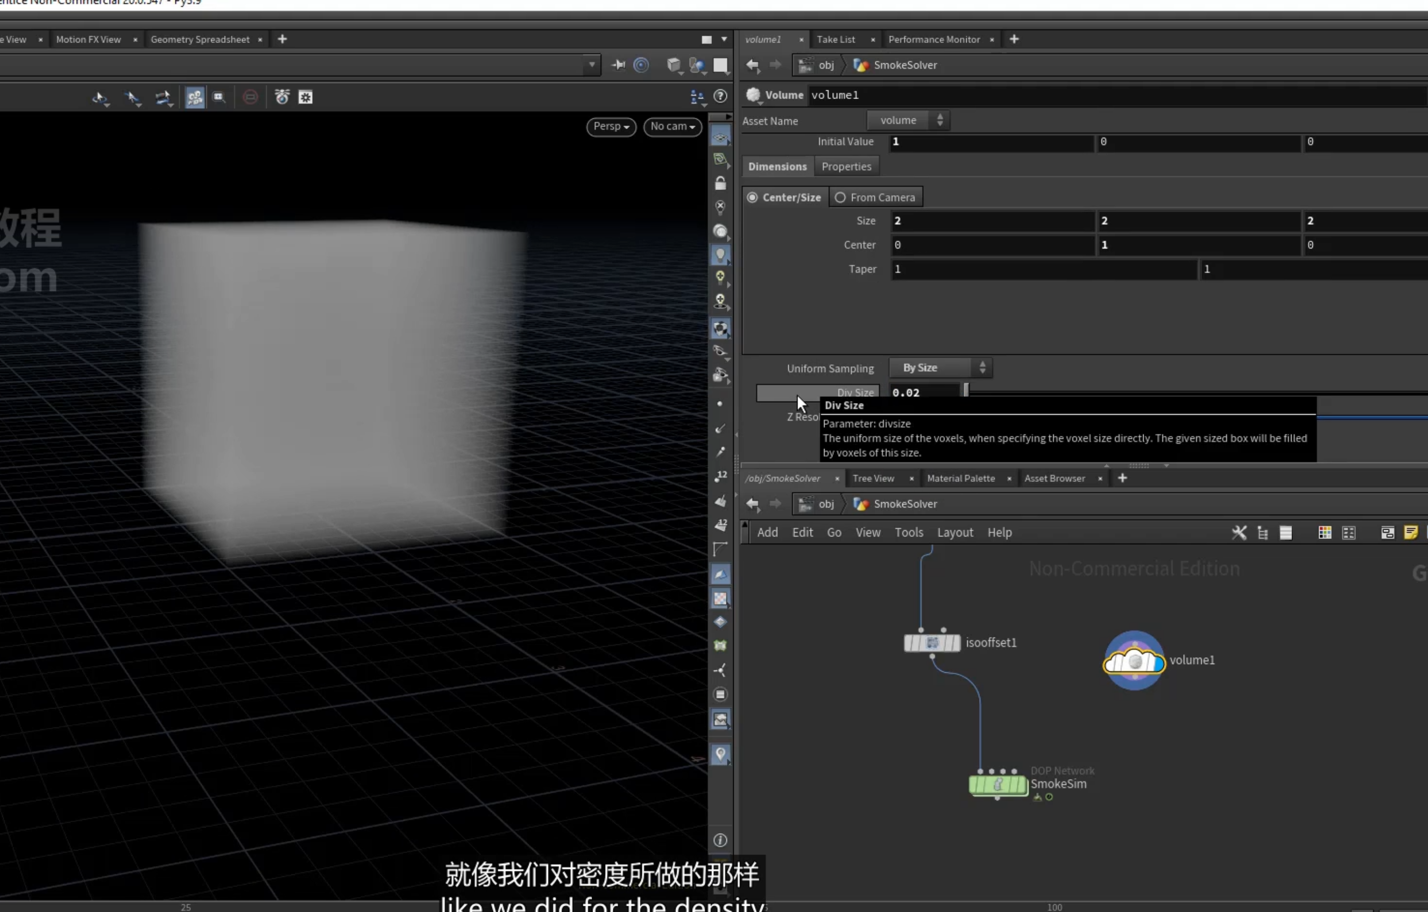Image resolution: width=1428 pixels, height=912 pixels.
Task: Click the SmokeSolver path button in network pane
Action: (x=896, y=504)
